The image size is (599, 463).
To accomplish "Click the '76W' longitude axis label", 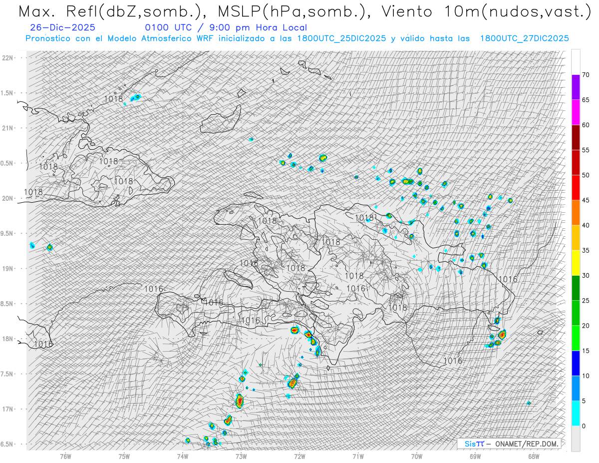I will click(65, 456).
